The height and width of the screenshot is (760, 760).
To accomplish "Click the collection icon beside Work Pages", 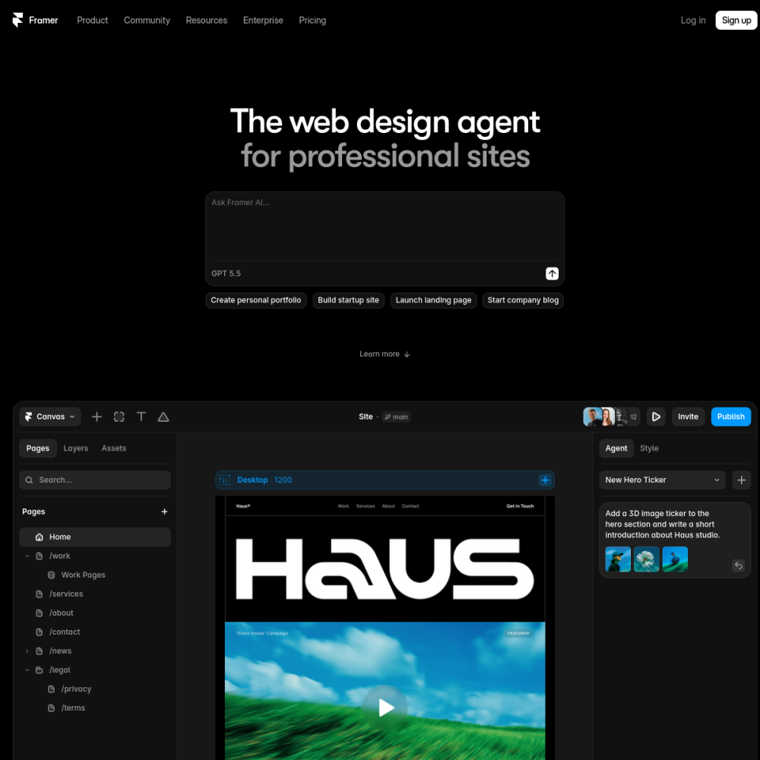I will tap(51, 575).
